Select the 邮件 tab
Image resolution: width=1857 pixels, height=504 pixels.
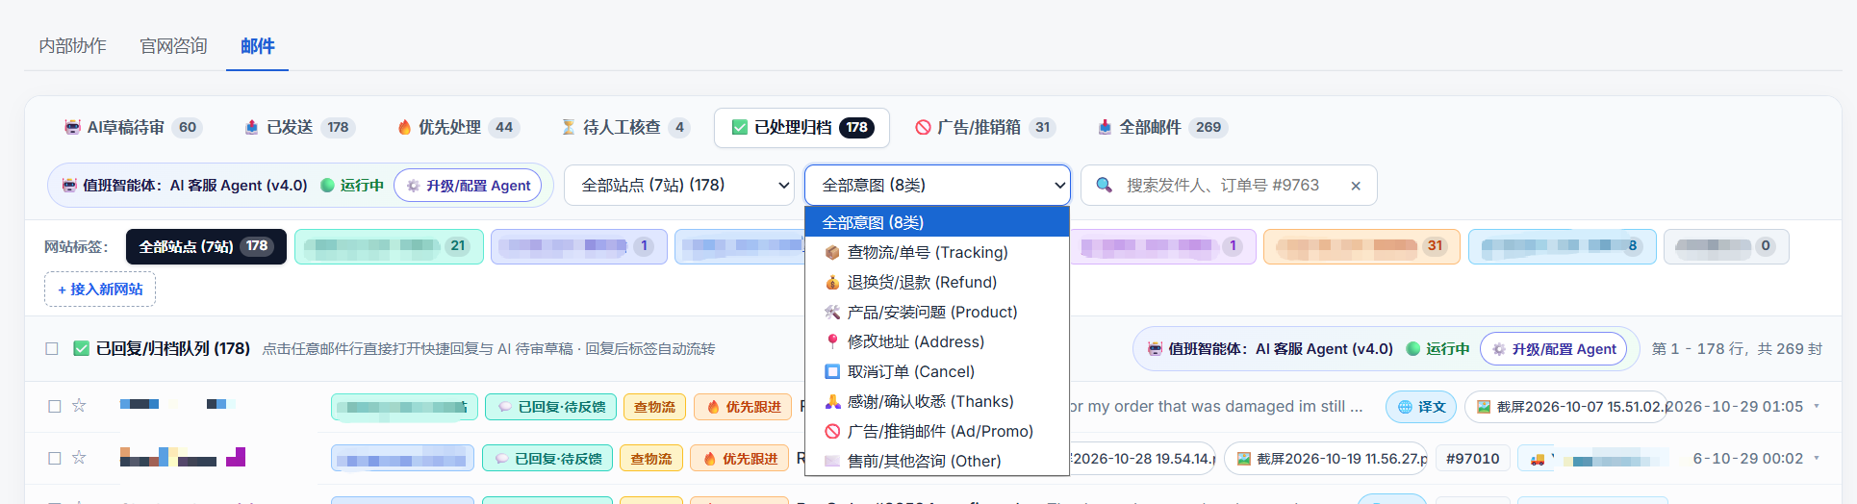click(x=258, y=46)
